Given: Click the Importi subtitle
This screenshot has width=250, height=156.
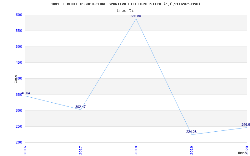Looking at the screenshot, I should (125, 11).
